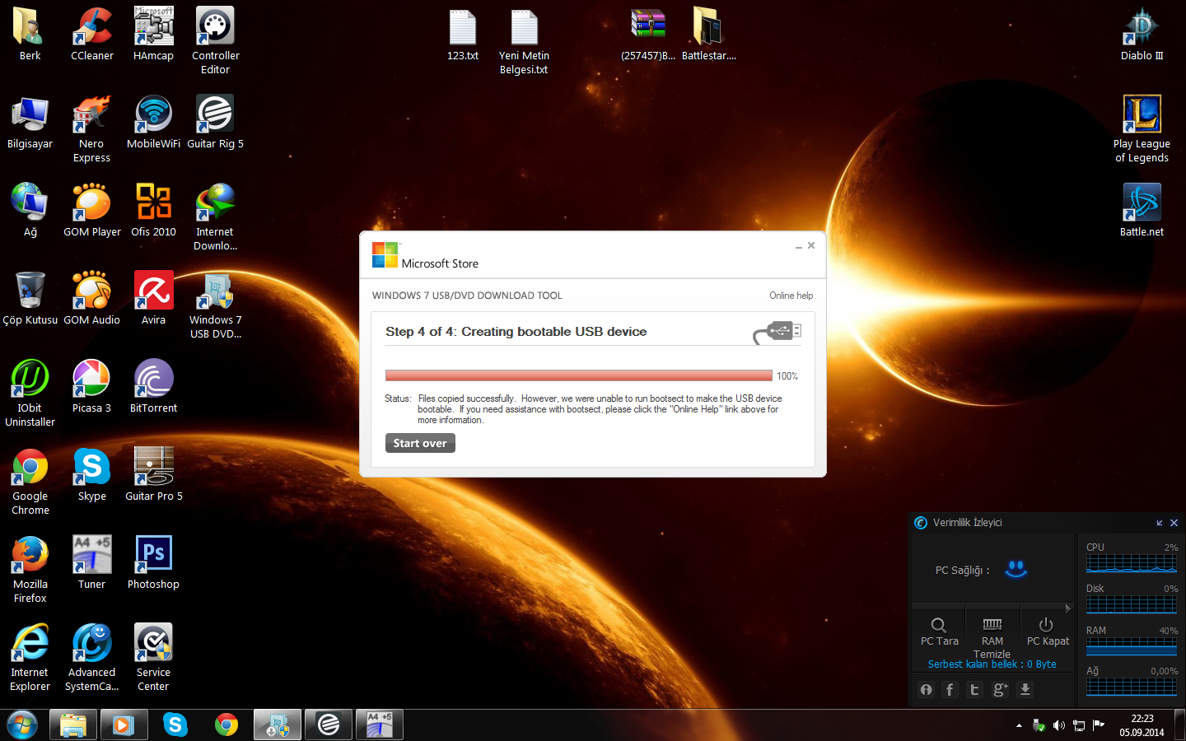The image size is (1186, 741).
Task: Open Internet Explorer desktop shortcut
Action: pos(30,658)
